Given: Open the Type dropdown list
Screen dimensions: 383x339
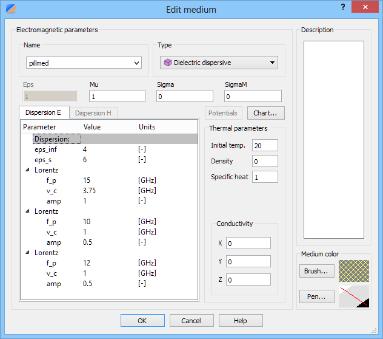Looking at the screenshot, I should (x=272, y=63).
